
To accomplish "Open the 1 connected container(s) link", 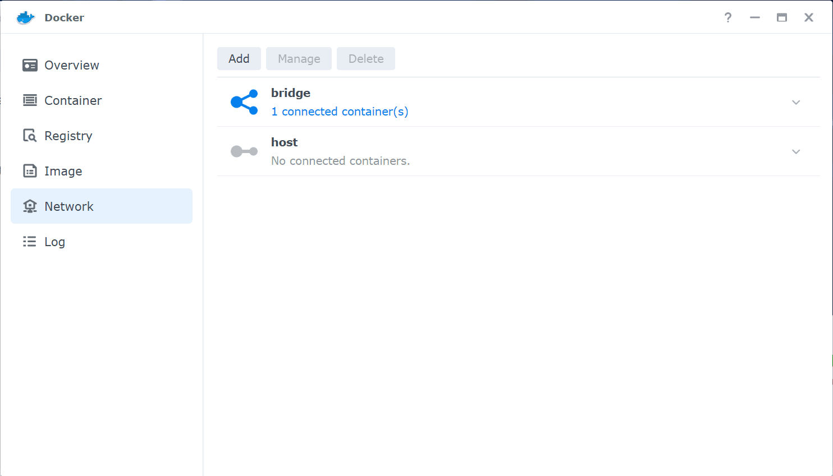I will point(340,112).
